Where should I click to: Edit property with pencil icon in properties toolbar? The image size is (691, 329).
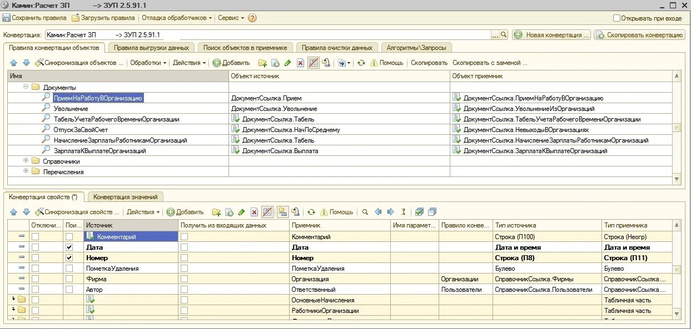241,212
